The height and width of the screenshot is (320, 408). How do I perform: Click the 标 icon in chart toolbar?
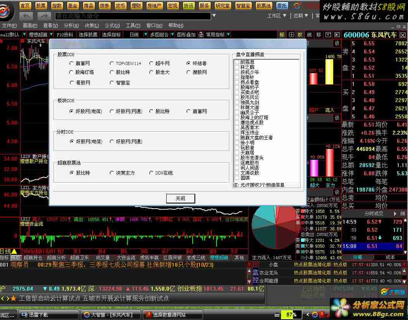pos(282,34)
